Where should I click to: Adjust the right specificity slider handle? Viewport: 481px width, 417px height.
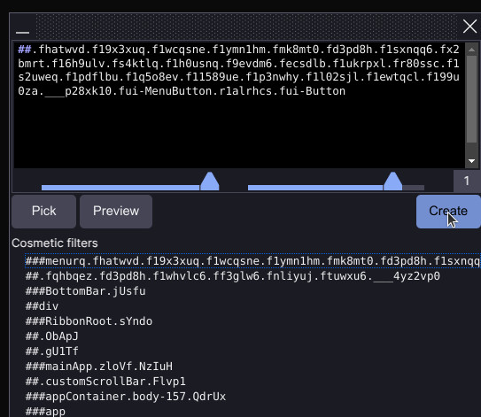(392, 181)
